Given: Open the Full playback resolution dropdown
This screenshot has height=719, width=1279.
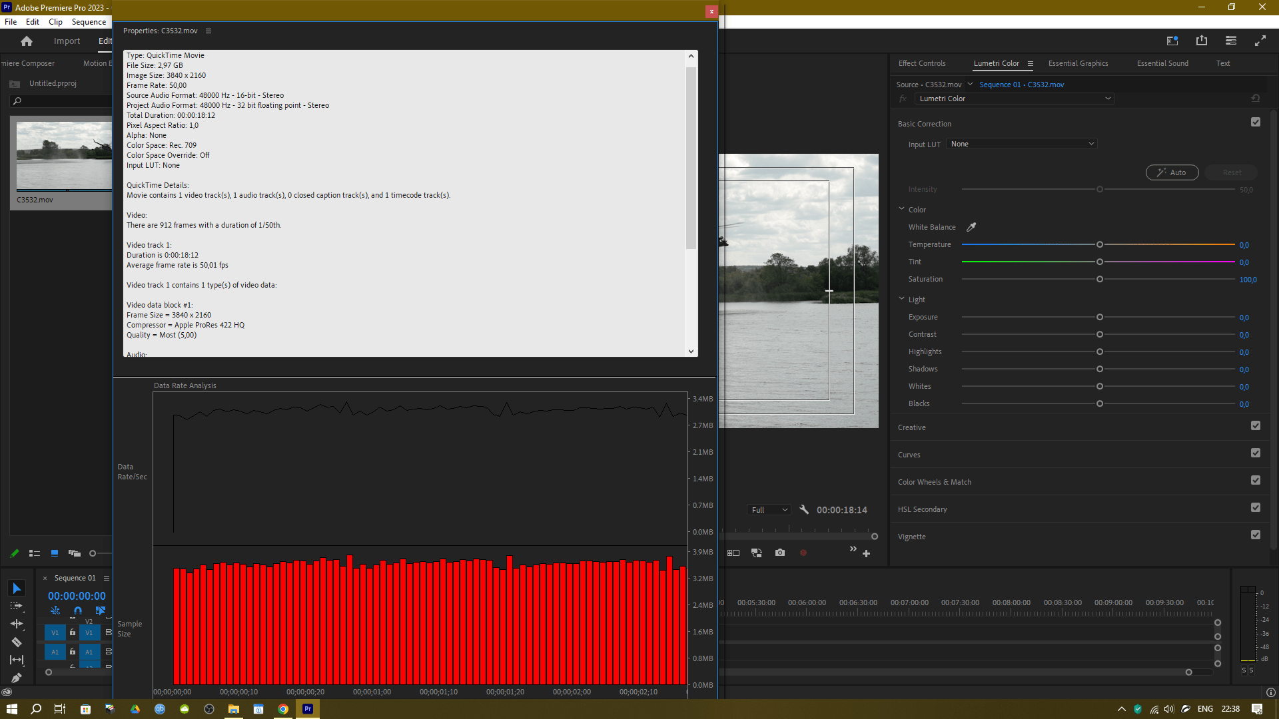Looking at the screenshot, I should 769,509.
